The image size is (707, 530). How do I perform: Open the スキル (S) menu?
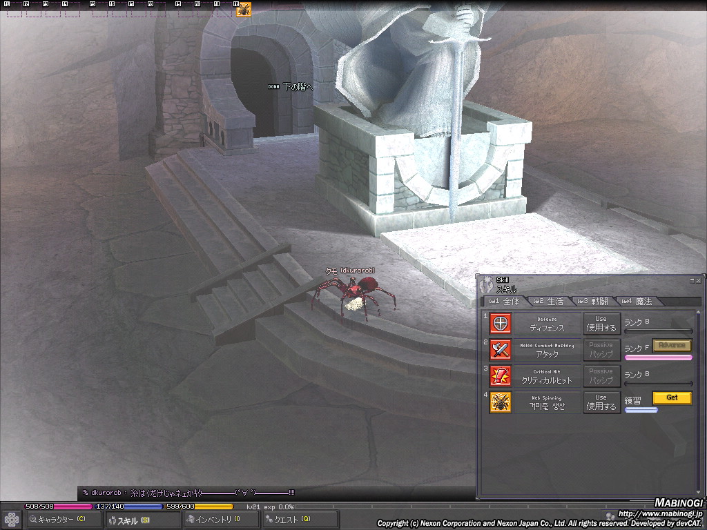[142, 520]
